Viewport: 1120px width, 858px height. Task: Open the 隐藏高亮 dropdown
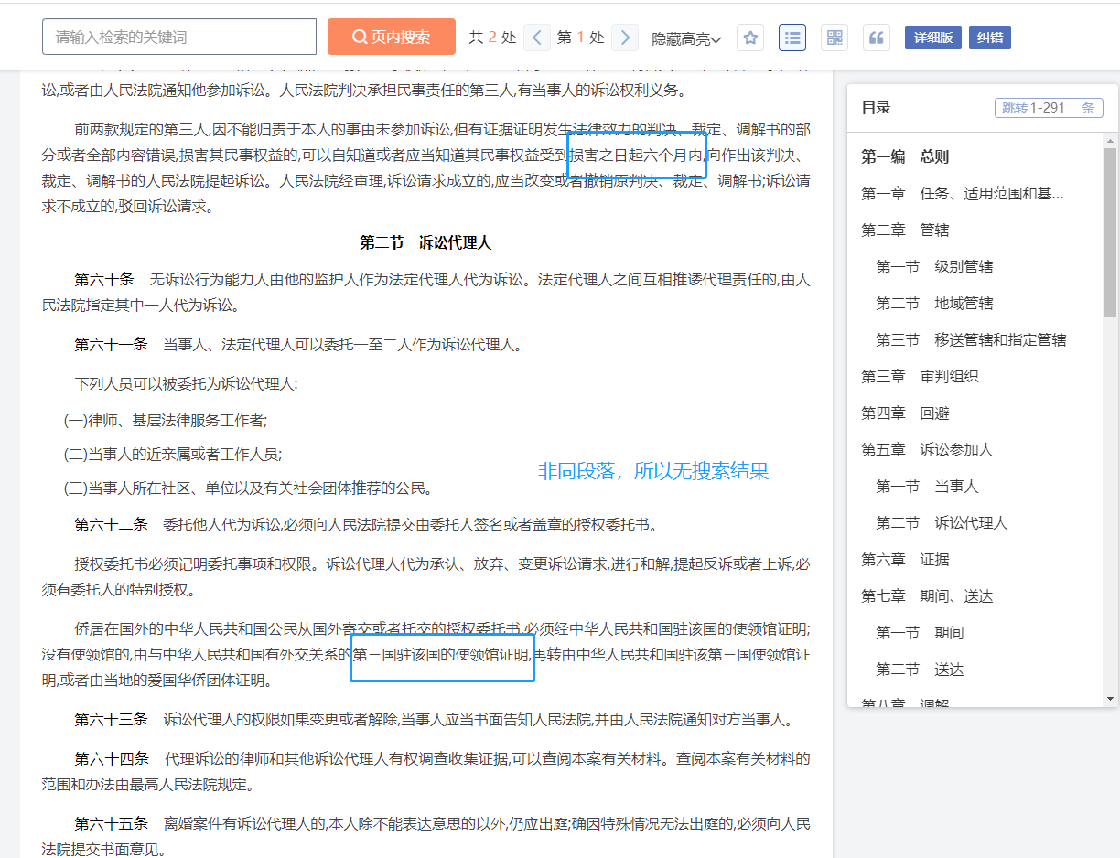pyautogui.click(x=686, y=38)
